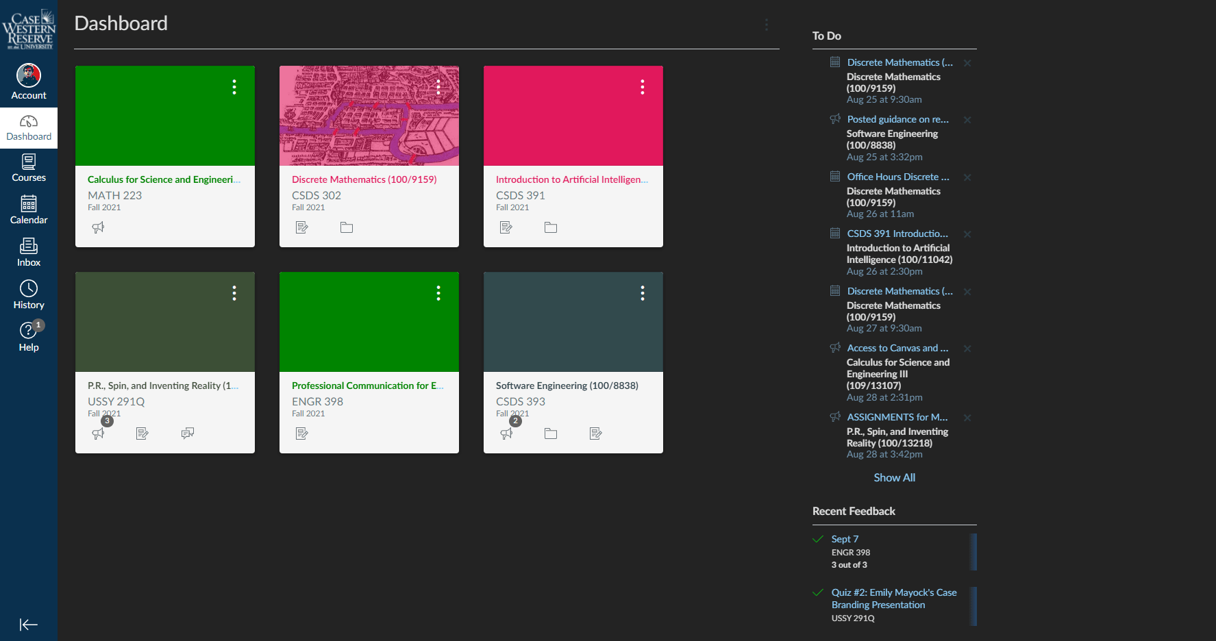Open assignments icon on ENGR 398 card
Screen dimensions: 1216x641
pos(301,433)
